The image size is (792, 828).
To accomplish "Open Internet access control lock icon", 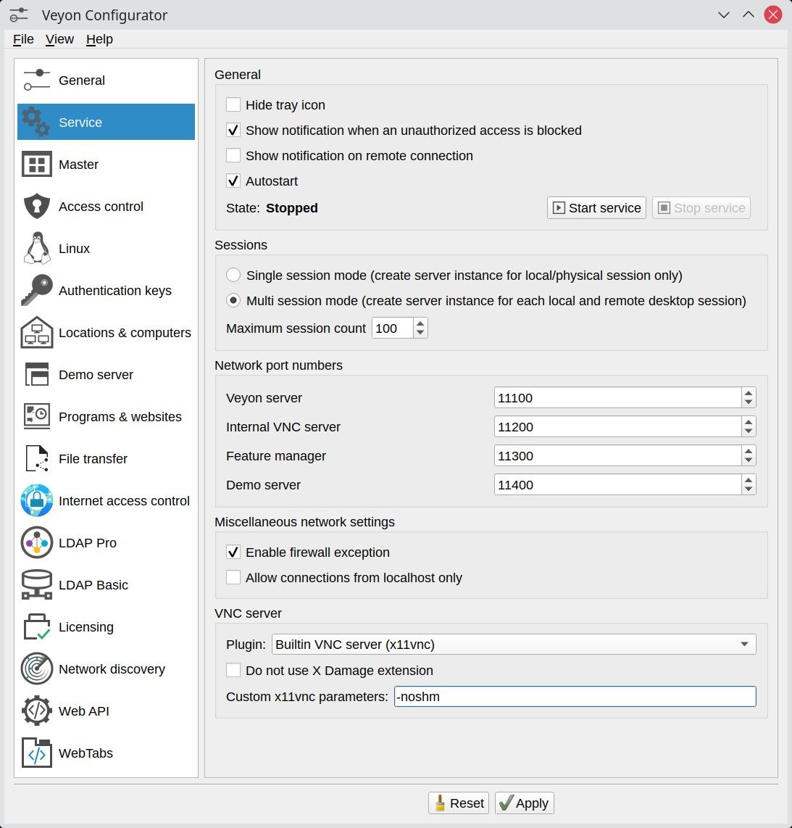I will coord(36,500).
